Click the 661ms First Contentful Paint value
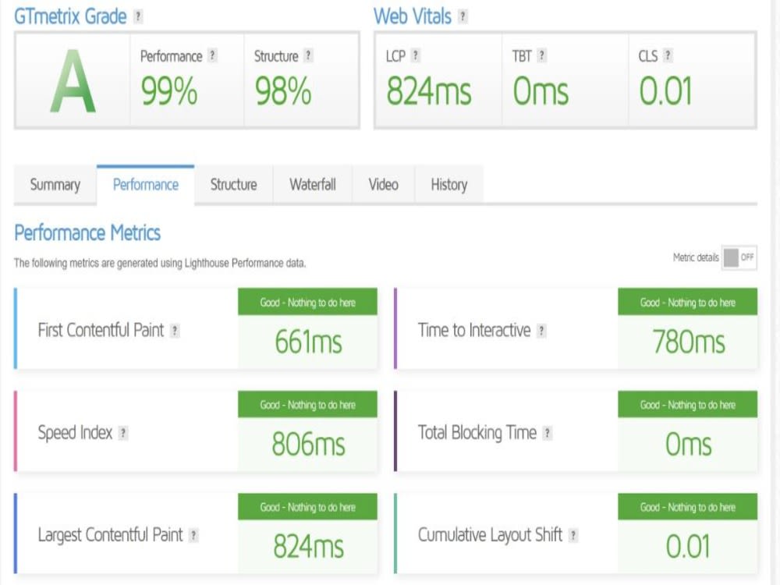Screen dimensions: 780x585 308,342
